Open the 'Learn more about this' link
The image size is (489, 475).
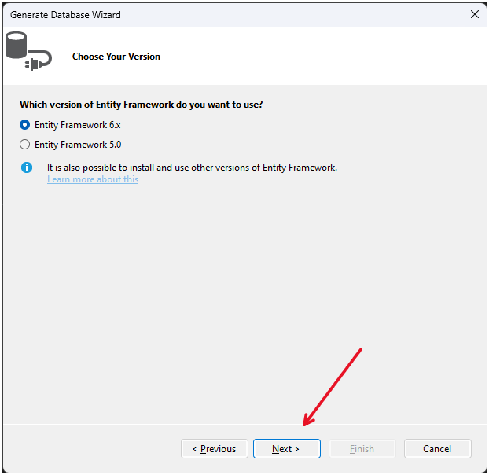point(93,179)
